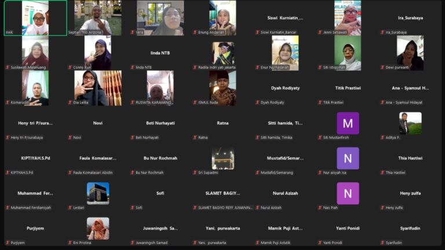
Task: Open Susilawati's video tile
Action: point(35,53)
